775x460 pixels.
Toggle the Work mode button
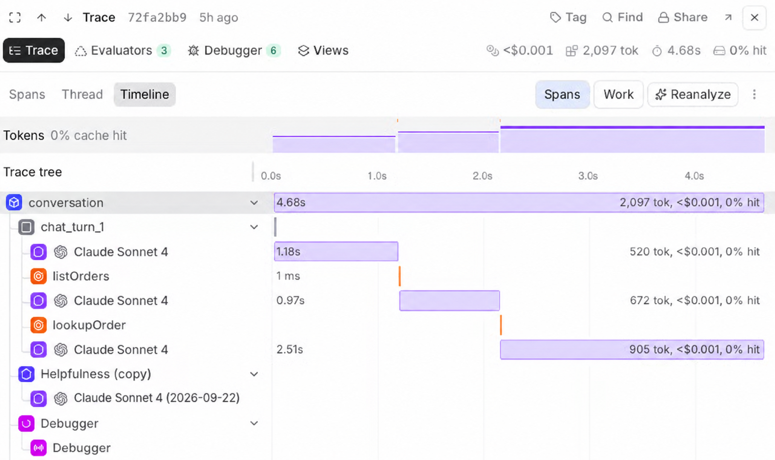click(x=618, y=94)
